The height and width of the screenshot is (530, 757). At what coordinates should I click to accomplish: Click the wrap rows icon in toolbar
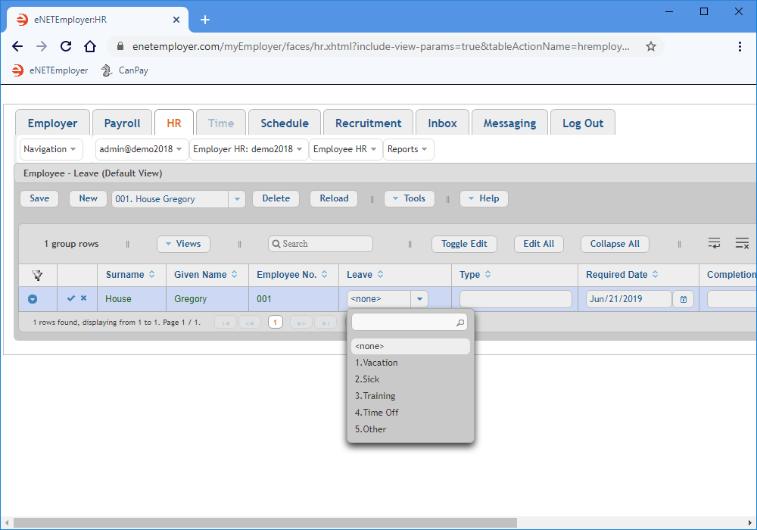tap(714, 243)
